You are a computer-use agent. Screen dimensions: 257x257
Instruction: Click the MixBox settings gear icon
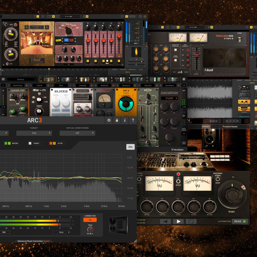point(184,79)
